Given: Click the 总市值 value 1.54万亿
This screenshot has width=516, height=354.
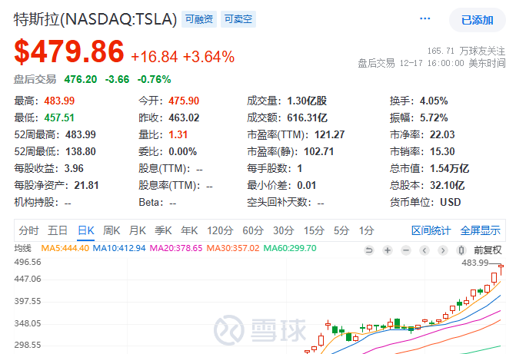Looking at the screenshot, I should [450, 168].
